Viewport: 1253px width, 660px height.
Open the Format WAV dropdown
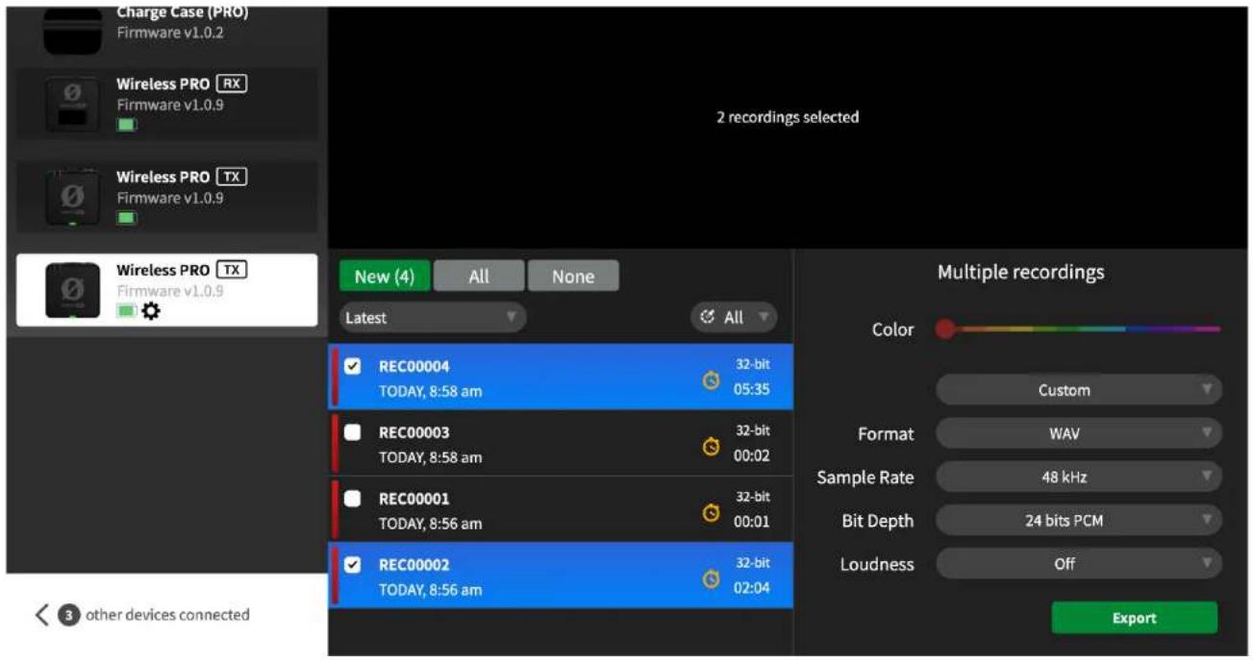point(1078,433)
